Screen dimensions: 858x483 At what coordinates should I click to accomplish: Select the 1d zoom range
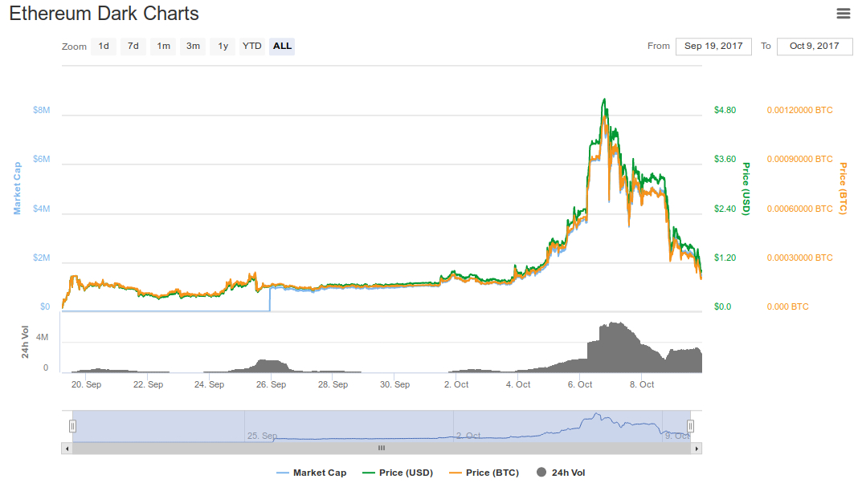click(x=104, y=47)
